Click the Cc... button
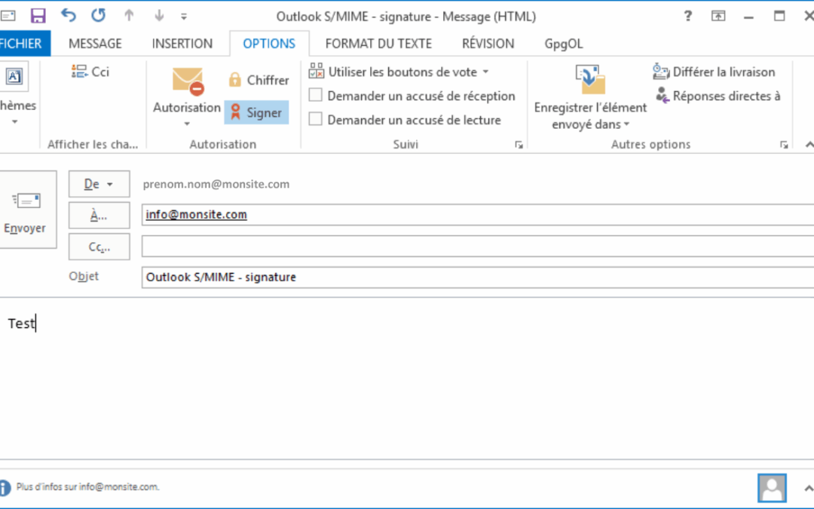 [x=99, y=247]
